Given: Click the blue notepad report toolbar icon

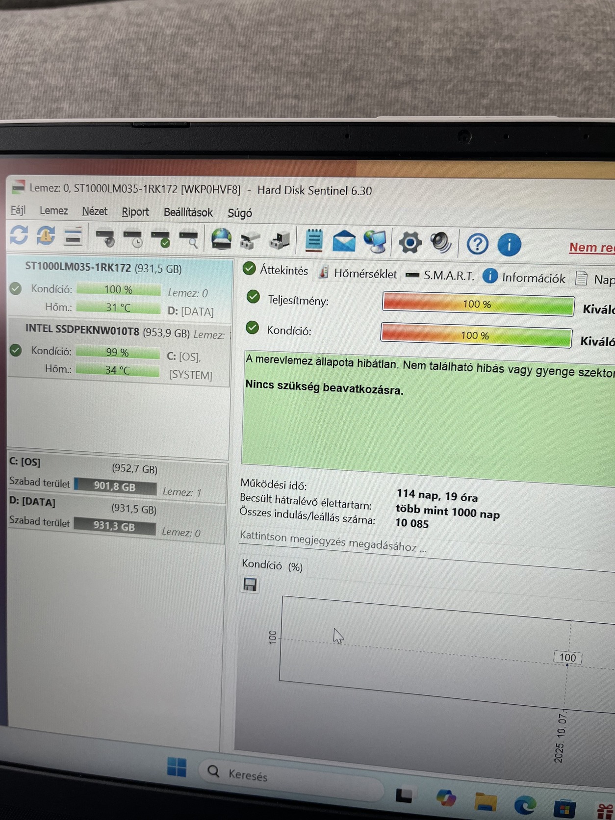Looking at the screenshot, I should pos(314,241).
